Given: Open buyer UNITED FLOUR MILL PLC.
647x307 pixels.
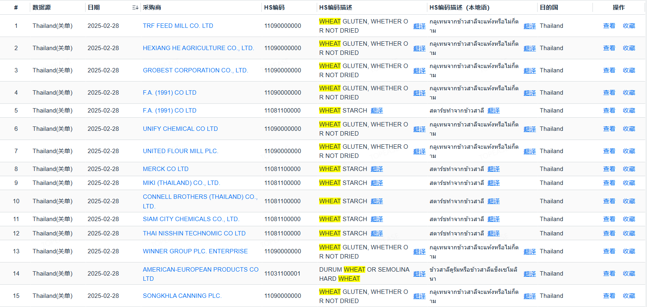Looking at the screenshot, I should pos(181,151).
